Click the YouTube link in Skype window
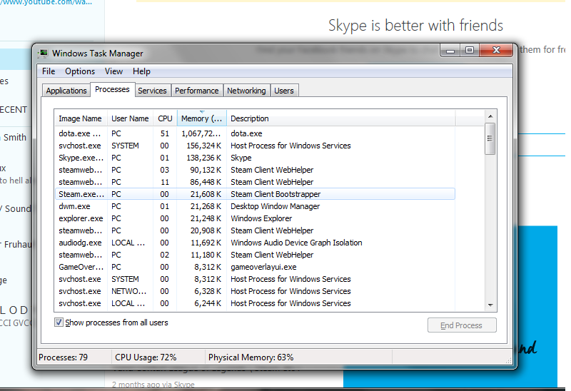The width and height of the screenshot is (571, 391). coord(46,2)
